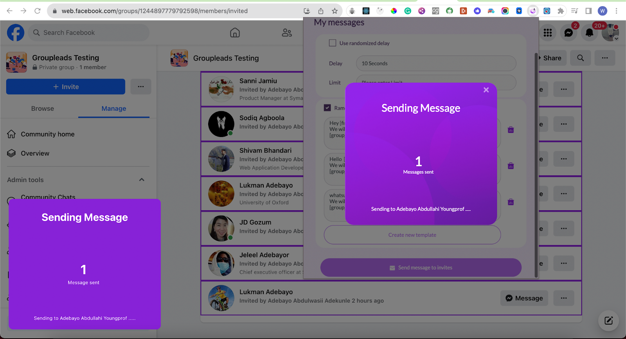This screenshot has width=626, height=339.
Task: Click Groupleads Testing title in sidebar
Action: click(x=65, y=58)
